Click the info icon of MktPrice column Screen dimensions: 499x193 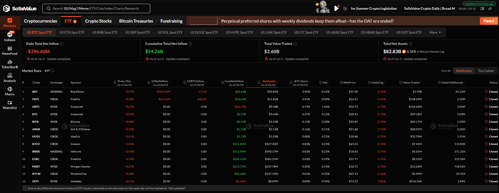(x=341, y=82)
